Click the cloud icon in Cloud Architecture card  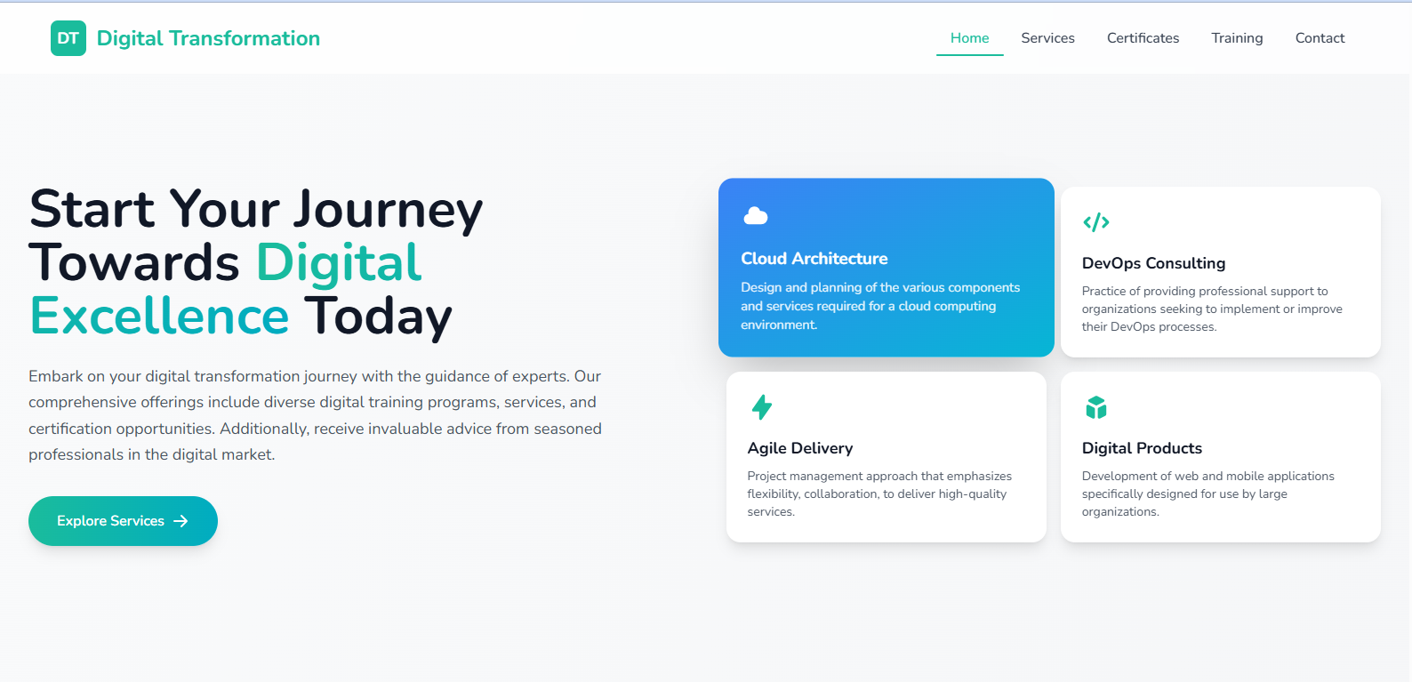pyautogui.click(x=756, y=216)
